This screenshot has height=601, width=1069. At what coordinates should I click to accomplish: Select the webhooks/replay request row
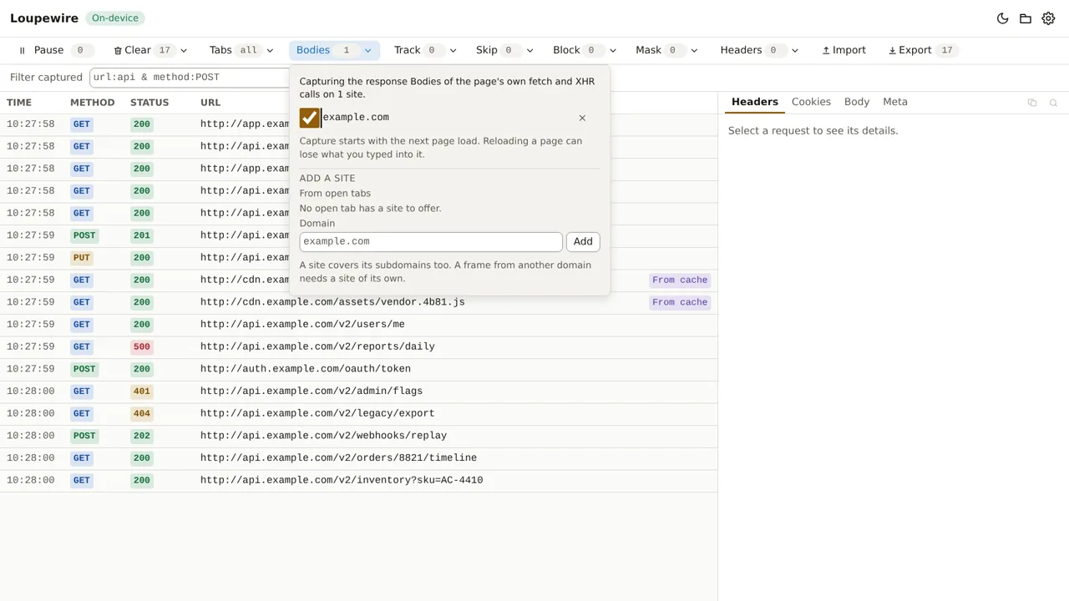click(358, 436)
